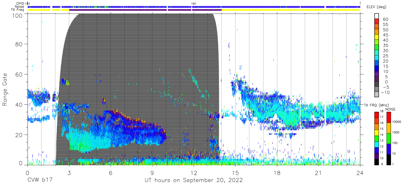
Task: Click the '12' tick on UT hours axis
Action: pyautogui.click(x=194, y=173)
